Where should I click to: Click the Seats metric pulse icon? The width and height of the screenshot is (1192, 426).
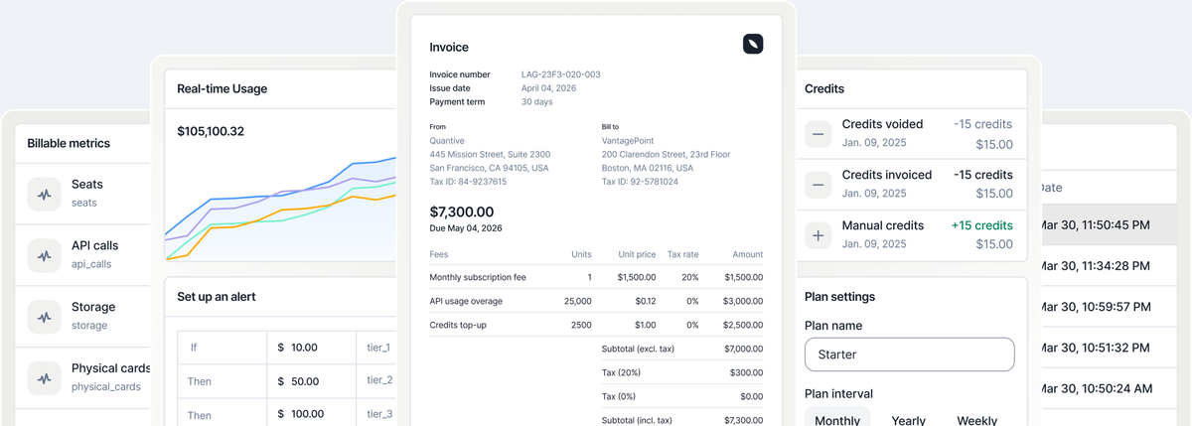44,195
